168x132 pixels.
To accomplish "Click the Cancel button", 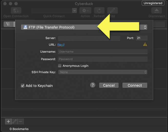I will coord(109,85).
